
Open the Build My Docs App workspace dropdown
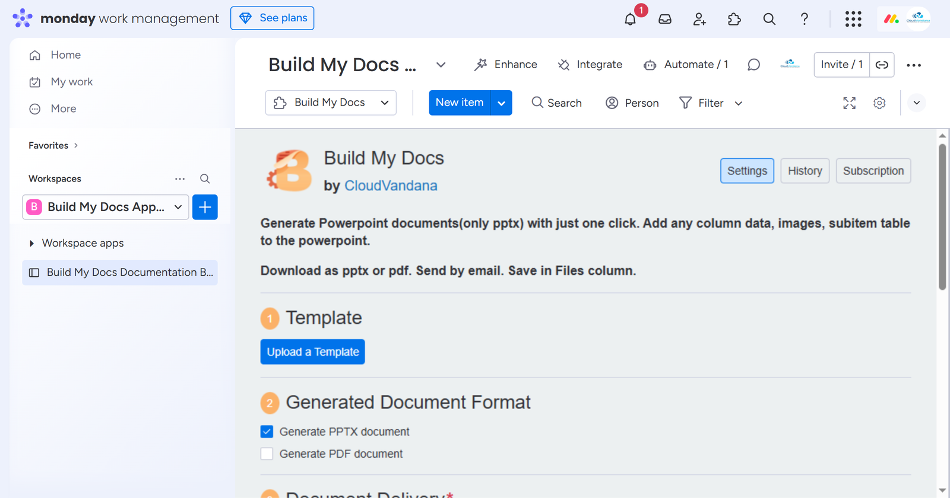tap(106, 207)
